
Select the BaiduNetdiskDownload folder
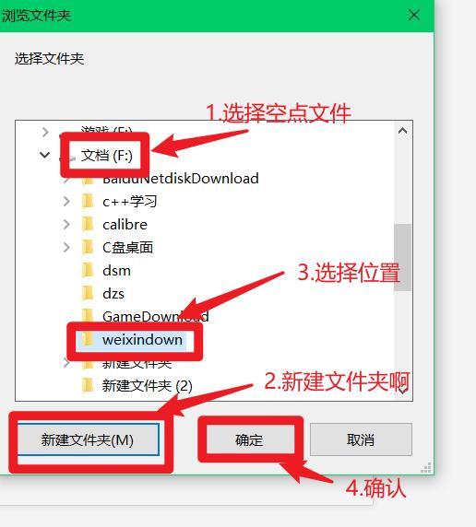[181, 179]
